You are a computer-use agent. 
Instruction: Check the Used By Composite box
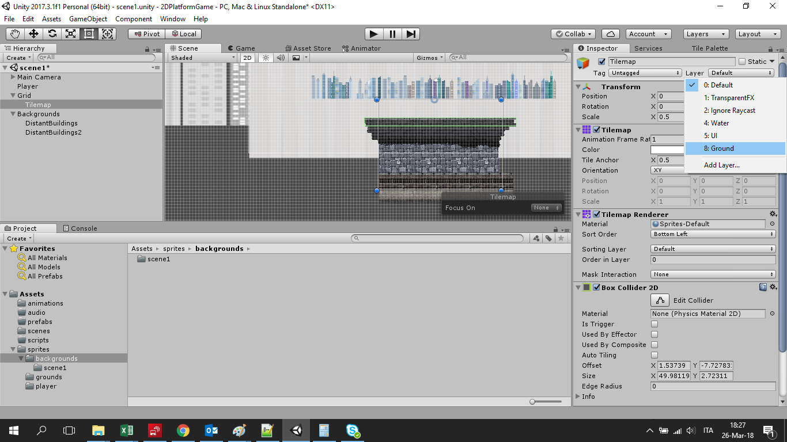[654, 345]
